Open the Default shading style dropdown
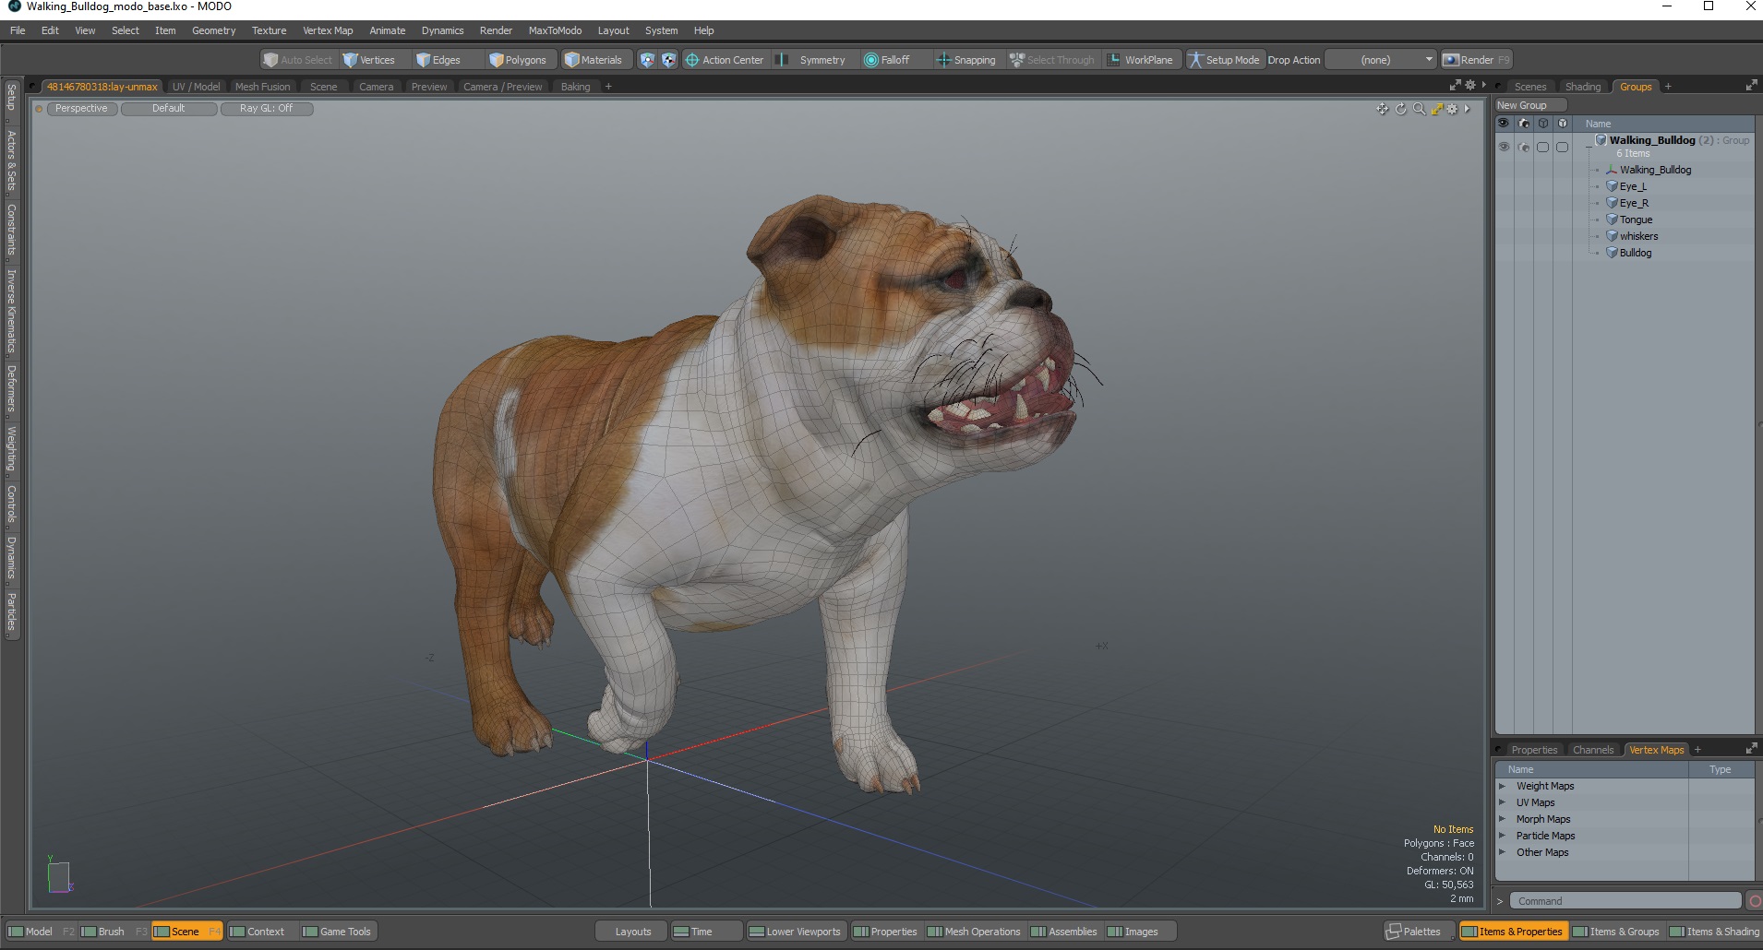Image resolution: width=1763 pixels, height=950 pixels. (x=169, y=109)
